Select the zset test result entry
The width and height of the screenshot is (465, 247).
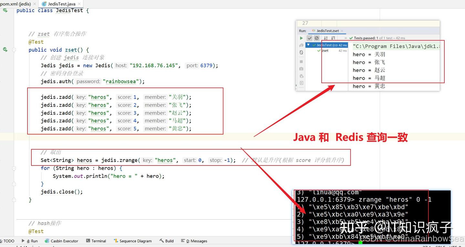coord(325,51)
